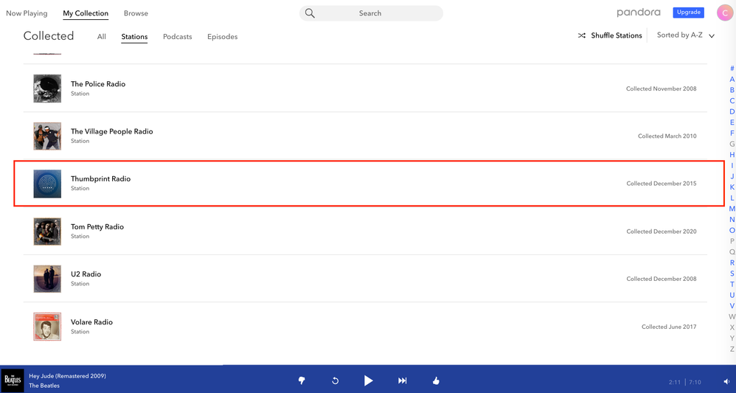The height and width of the screenshot is (393, 736).
Task: Jump to letter K in alphabet index
Action: (732, 187)
